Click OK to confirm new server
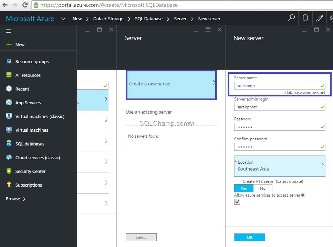The width and height of the screenshot is (333, 247). tap(250, 237)
